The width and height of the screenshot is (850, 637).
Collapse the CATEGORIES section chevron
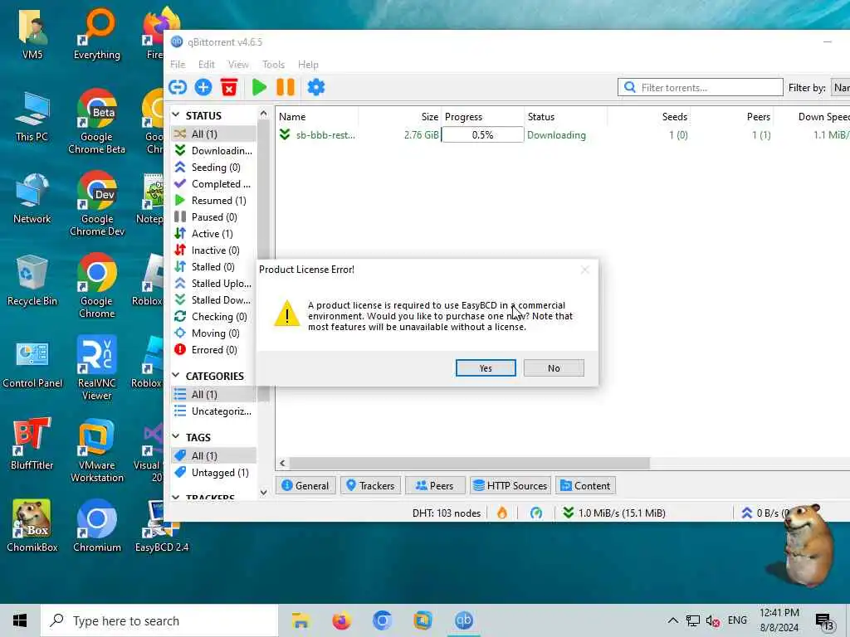(176, 376)
